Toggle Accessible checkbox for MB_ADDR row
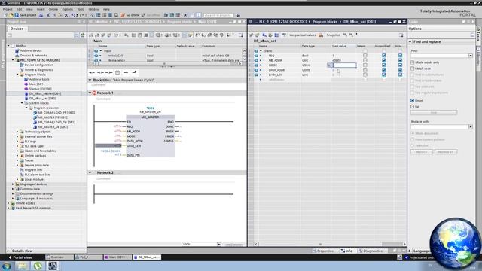482x271 pixels. tap(383, 60)
